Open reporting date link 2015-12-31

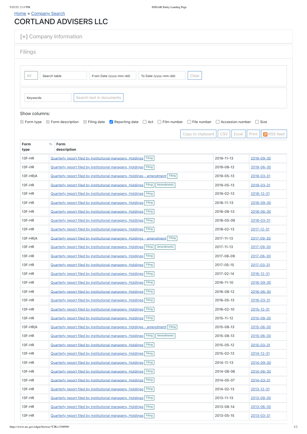[260, 309]
